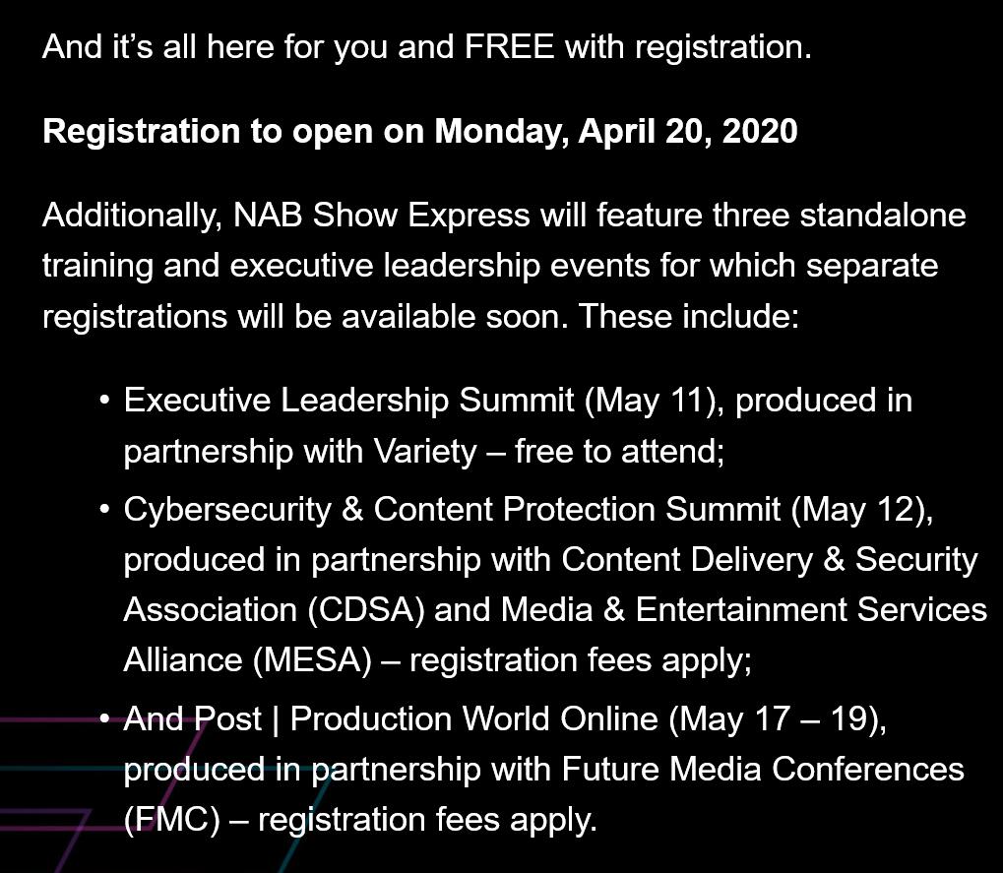
Task: Click the bullet before And Post | Production
Action: [105, 719]
